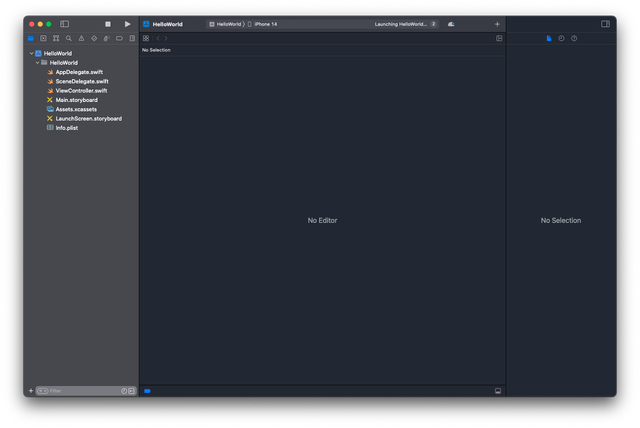Add an editor on the right
640x428 pixels.
point(499,38)
